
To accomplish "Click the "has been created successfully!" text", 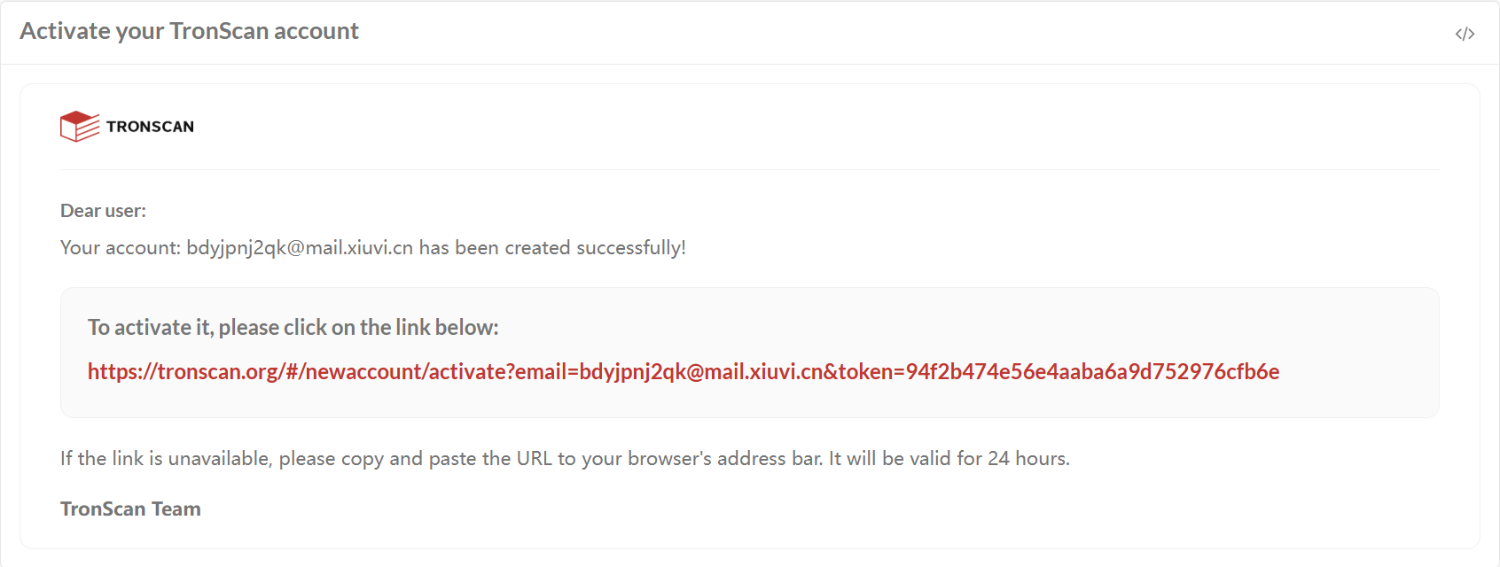I will [552, 248].
